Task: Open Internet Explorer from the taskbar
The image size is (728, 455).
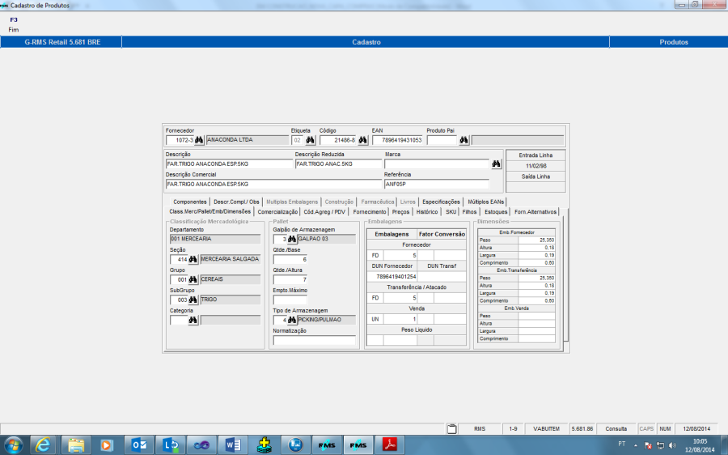Action: coord(43,445)
